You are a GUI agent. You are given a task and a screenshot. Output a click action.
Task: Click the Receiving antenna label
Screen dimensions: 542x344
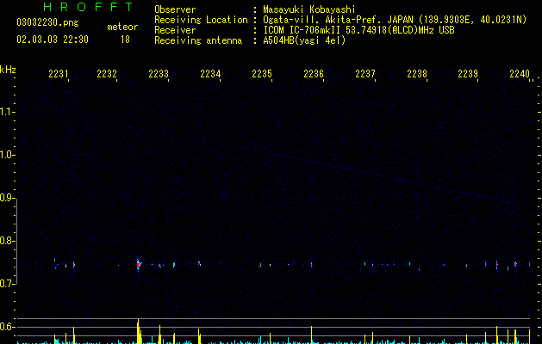(198, 40)
